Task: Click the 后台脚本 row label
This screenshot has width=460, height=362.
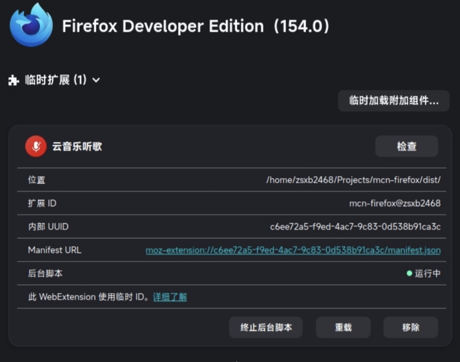Action: (x=45, y=273)
